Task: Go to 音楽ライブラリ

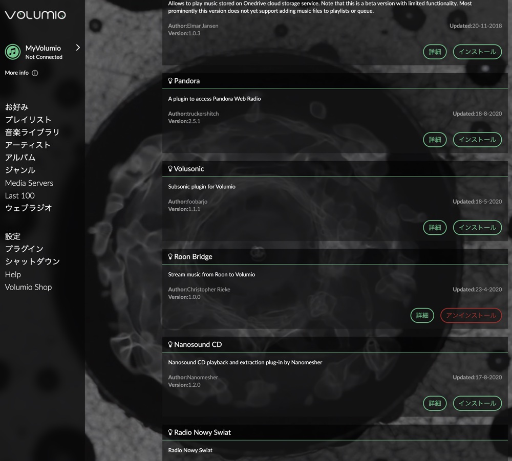Action: pyautogui.click(x=32, y=132)
